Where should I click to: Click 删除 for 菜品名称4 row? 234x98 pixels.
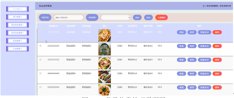tap(217, 74)
